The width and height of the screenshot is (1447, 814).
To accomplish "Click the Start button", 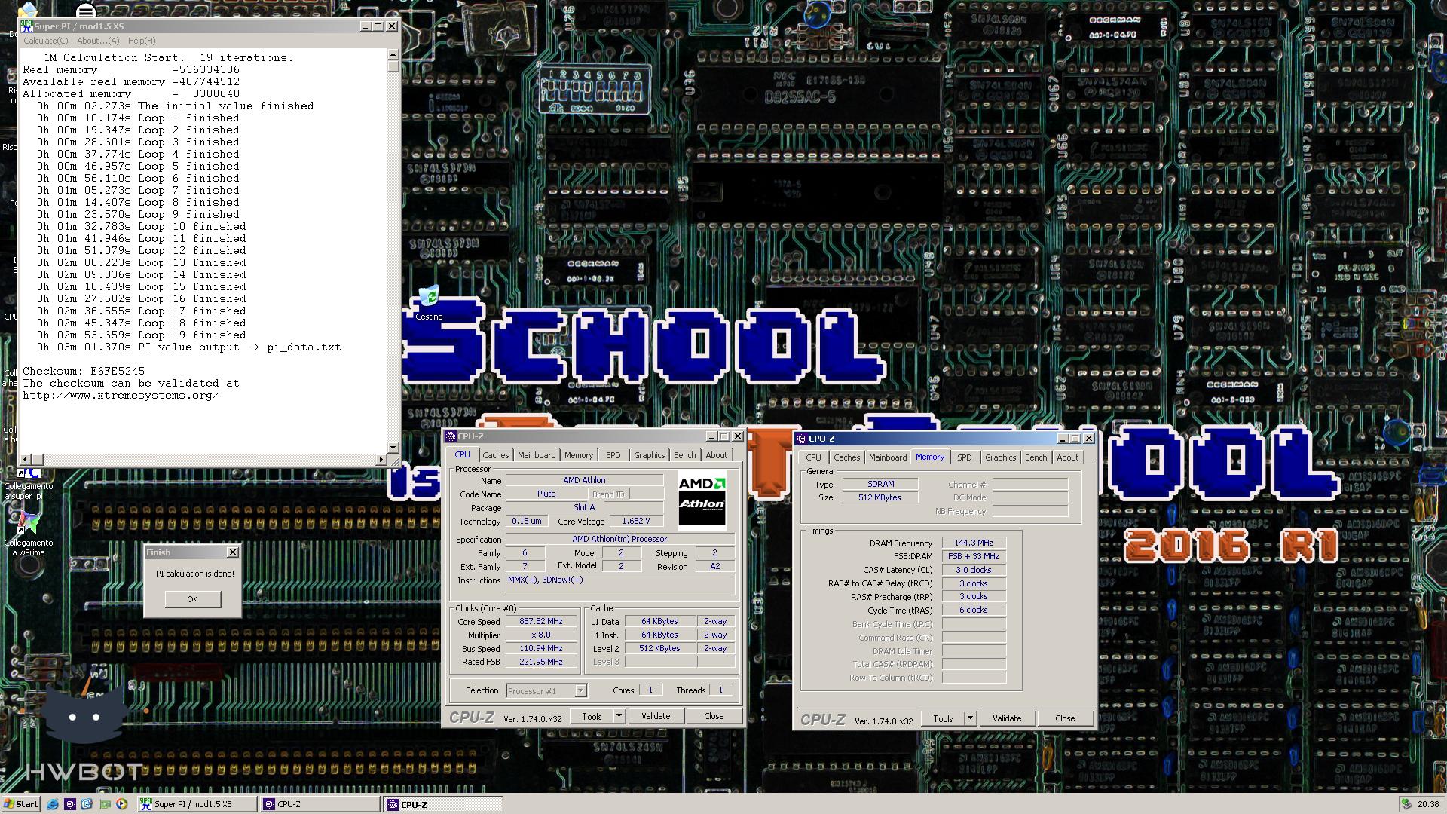I will pos(21,804).
